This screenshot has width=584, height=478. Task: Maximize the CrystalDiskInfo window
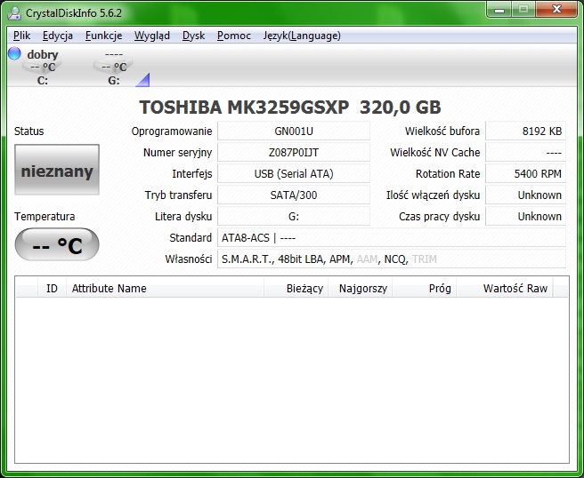coord(523,10)
